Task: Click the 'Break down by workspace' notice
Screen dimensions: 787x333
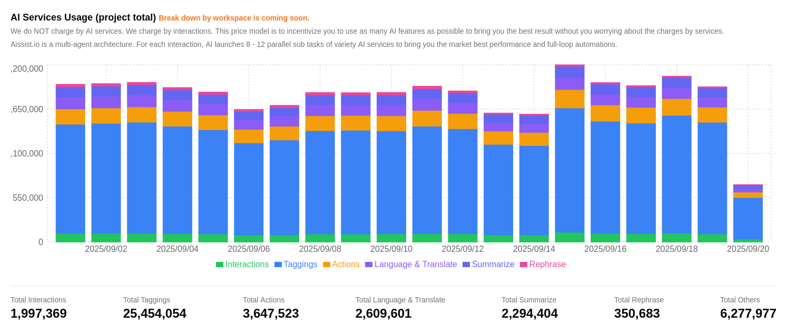Action: tap(234, 18)
